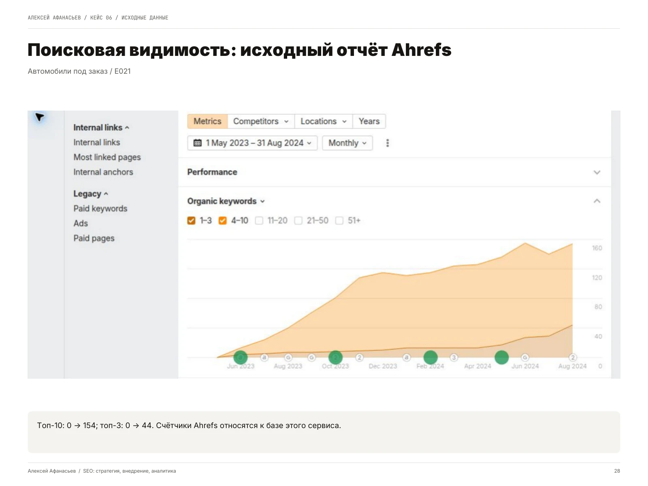Screen dimensions: 648x486
Task: Click the page number 28 in footer
Action: pyautogui.click(x=617, y=471)
